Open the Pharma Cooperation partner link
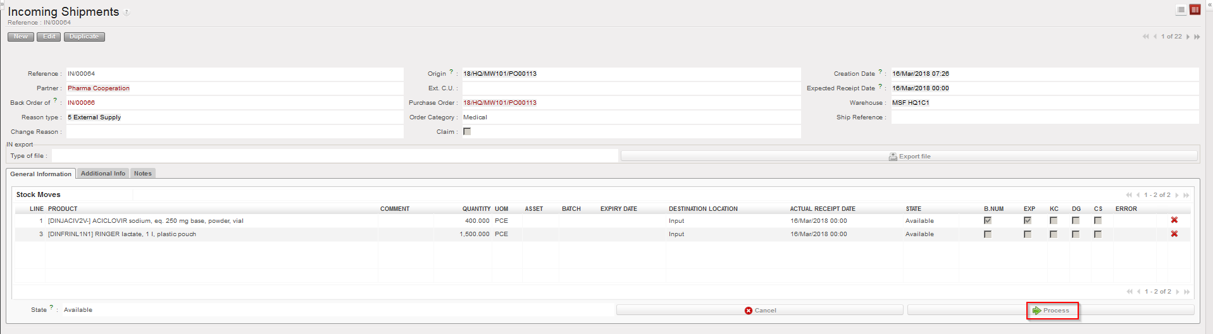This screenshot has height=334, width=1213. [x=99, y=88]
